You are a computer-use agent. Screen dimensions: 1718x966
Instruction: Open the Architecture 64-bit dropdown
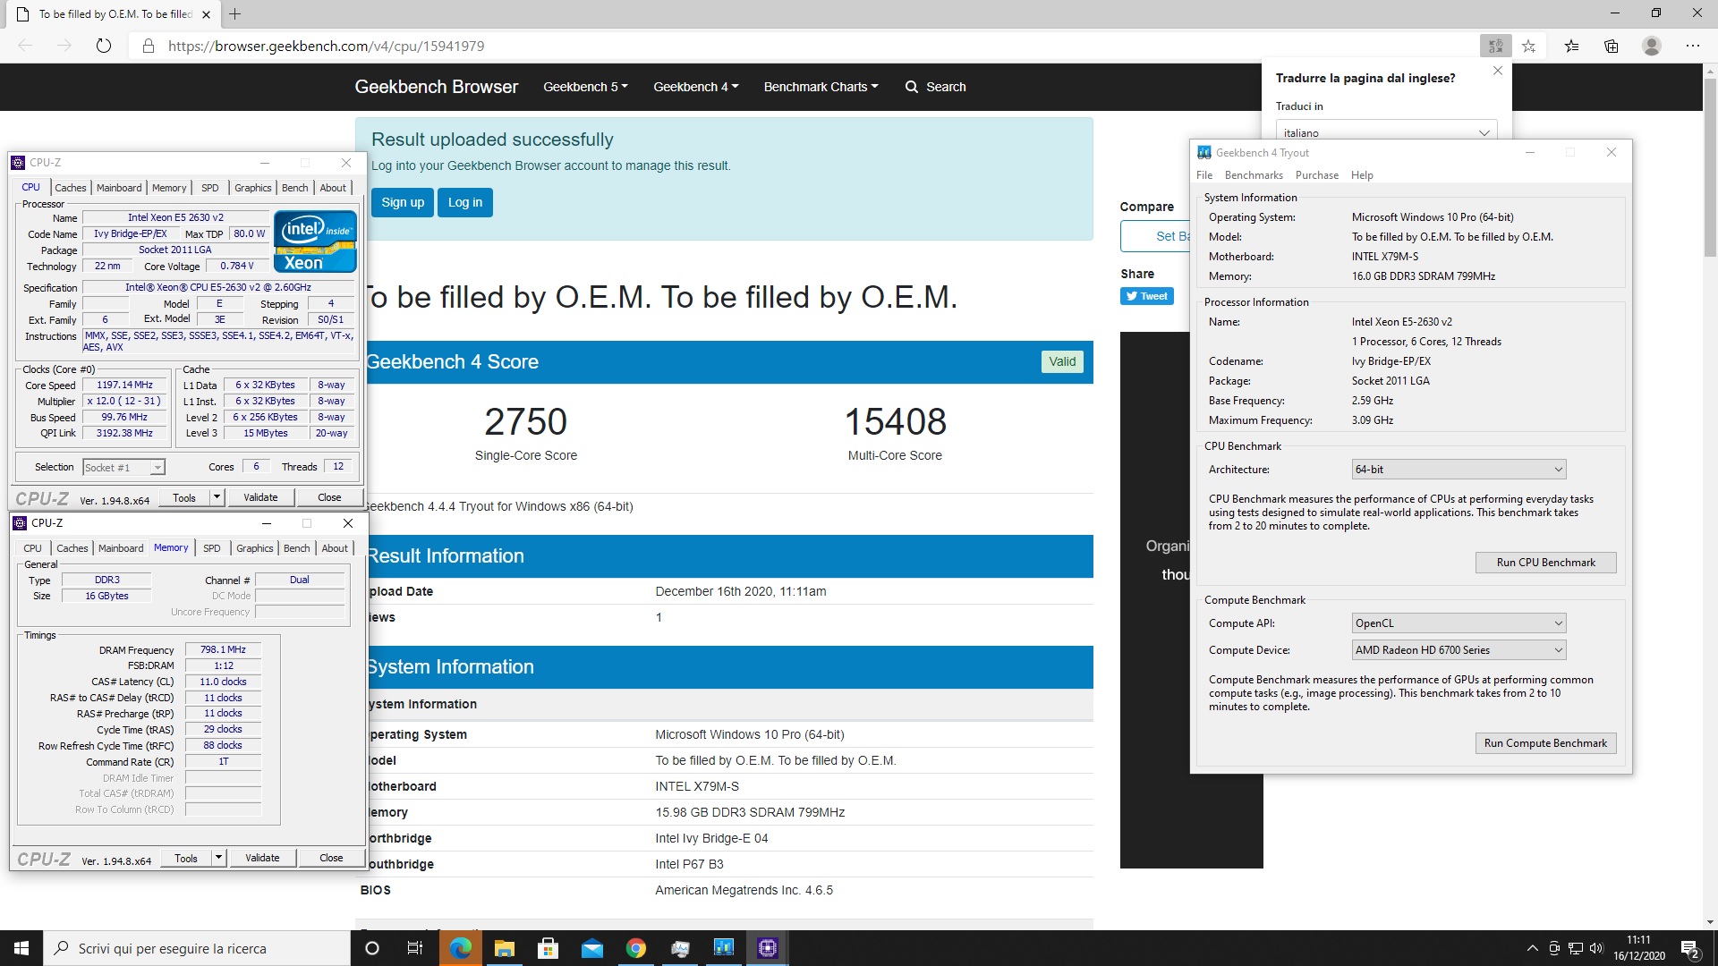point(1459,470)
